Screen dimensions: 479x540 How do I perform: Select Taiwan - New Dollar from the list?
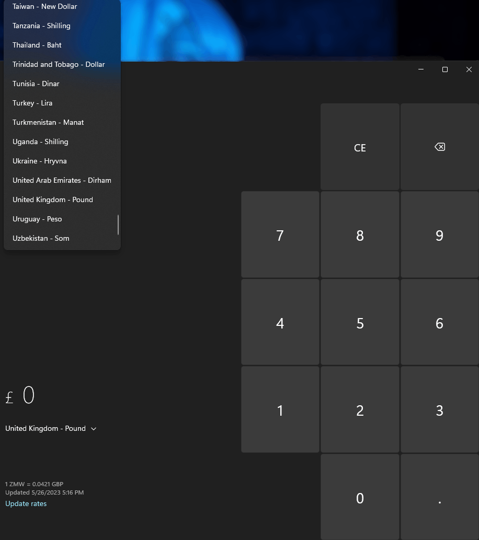62,7
